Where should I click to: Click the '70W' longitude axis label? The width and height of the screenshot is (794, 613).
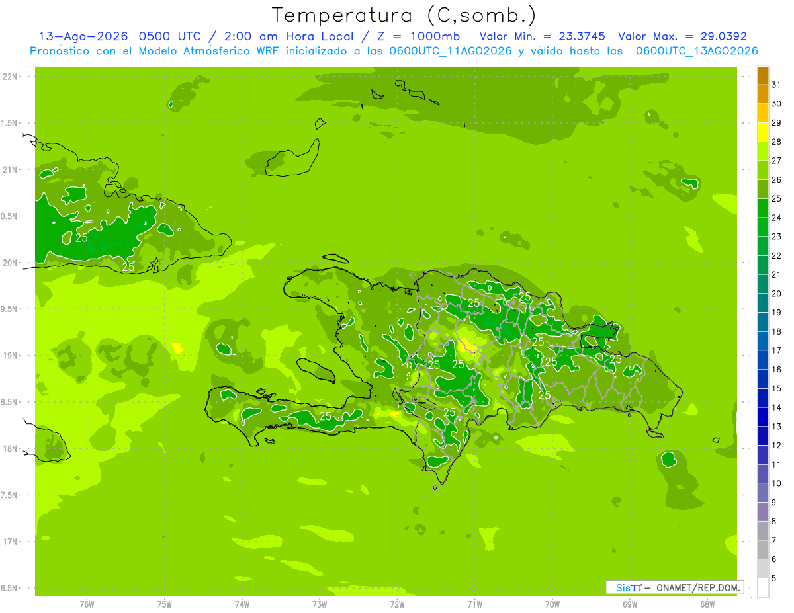pyautogui.click(x=552, y=604)
